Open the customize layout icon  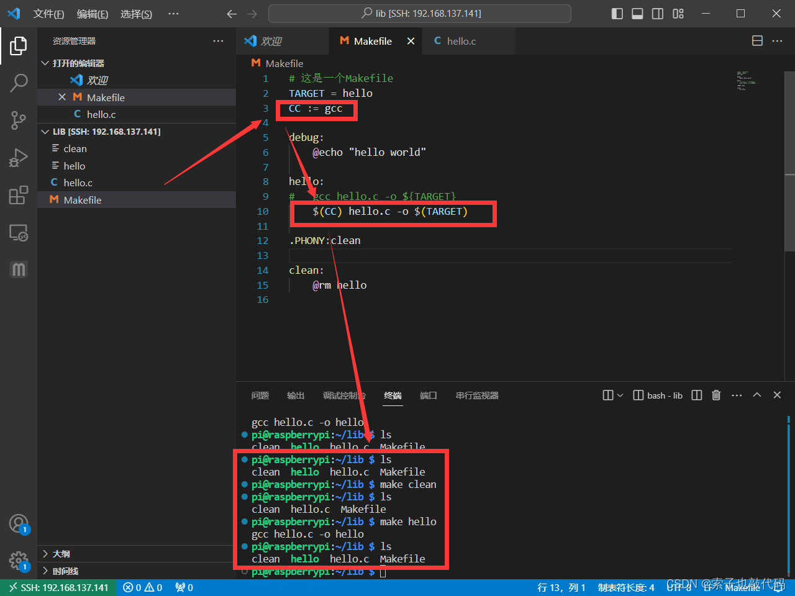[678, 14]
